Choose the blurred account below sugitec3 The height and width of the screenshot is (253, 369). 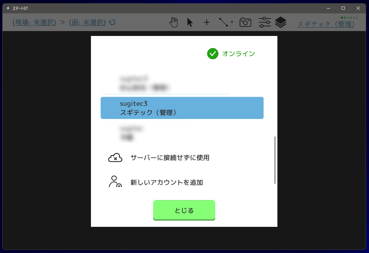pos(165,133)
